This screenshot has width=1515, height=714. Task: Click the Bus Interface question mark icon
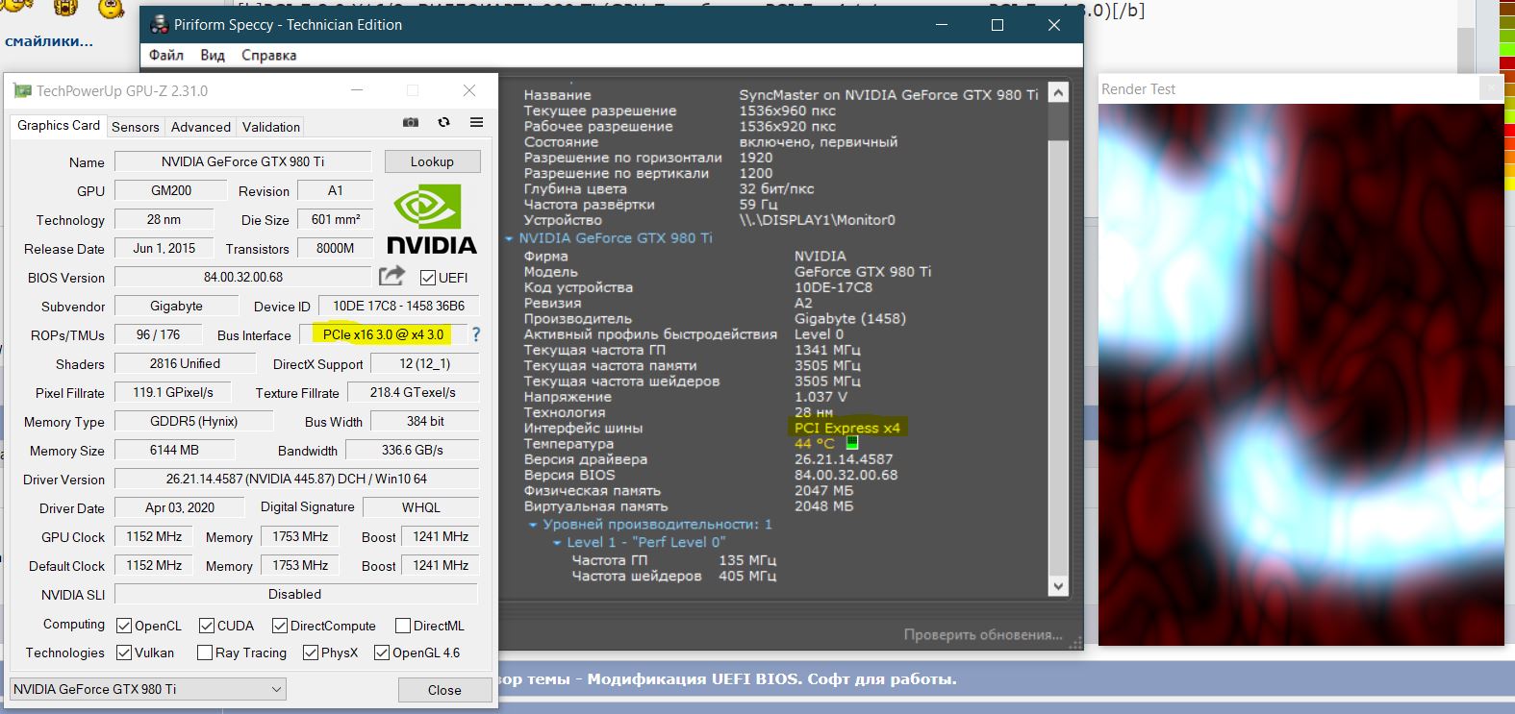tap(475, 334)
